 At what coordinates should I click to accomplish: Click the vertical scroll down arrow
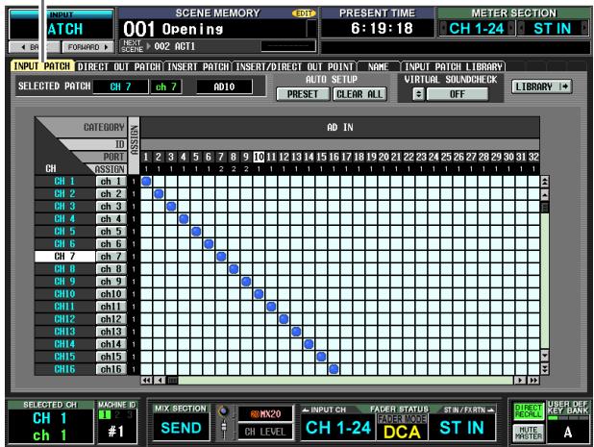pos(545,356)
